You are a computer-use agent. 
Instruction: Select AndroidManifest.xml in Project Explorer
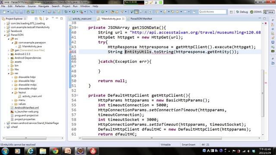coord(27,108)
